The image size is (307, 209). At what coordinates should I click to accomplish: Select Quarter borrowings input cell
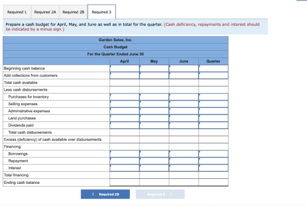[x=213, y=154]
